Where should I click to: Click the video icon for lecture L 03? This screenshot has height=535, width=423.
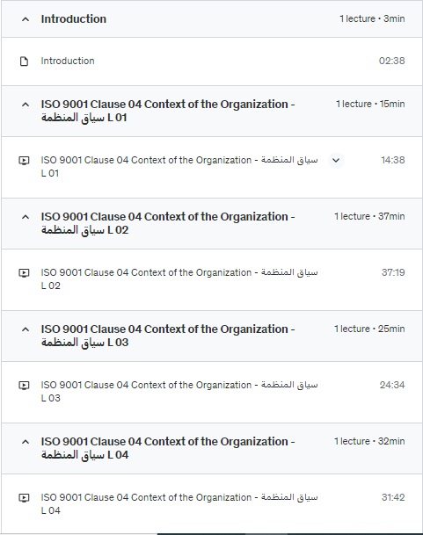tap(24, 386)
